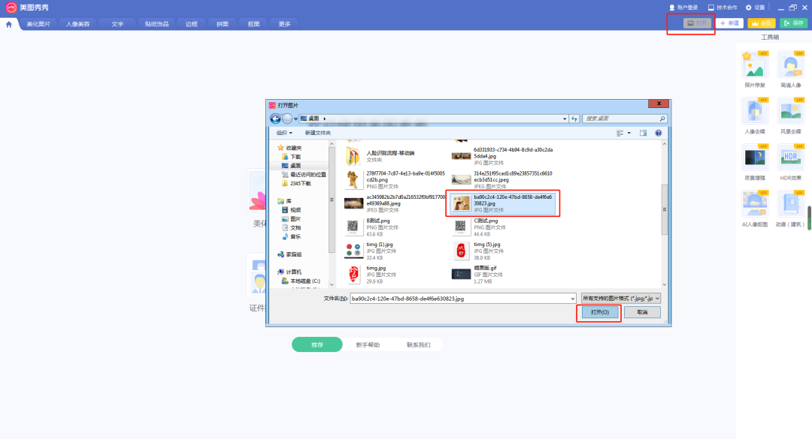Click the top toolbar 打开 button
The width and height of the screenshot is (812, 439).
click(x=697, y=23)
